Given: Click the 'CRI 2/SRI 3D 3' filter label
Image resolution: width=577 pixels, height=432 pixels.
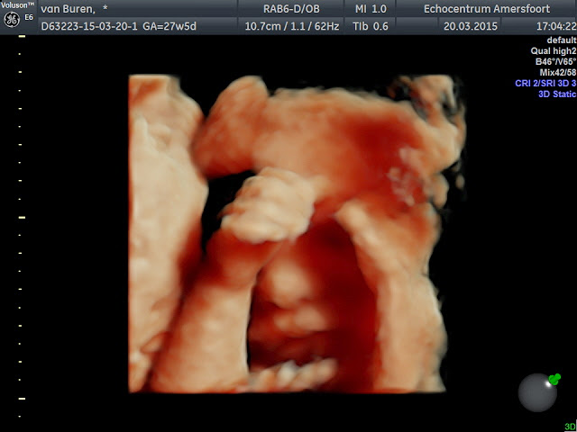Looking at the screenshot, I should tap(545, 84).
